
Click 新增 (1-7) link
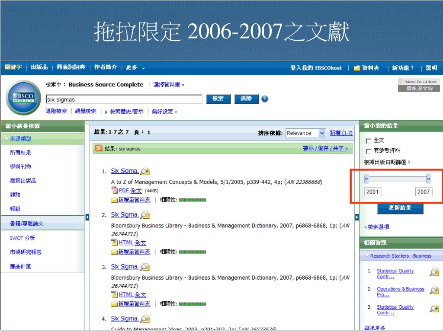click(x=341, y=133)
